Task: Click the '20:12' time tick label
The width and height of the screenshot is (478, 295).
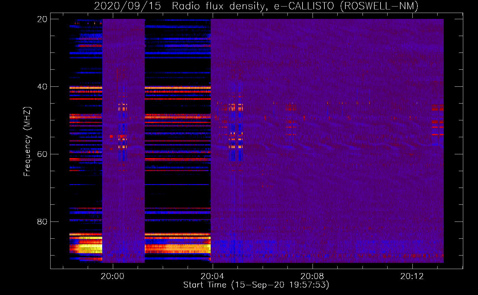Action: [412, 276]
